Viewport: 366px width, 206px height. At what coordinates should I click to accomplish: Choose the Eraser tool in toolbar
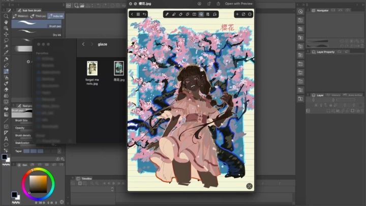pyautogui.click(x=6, y=89)
